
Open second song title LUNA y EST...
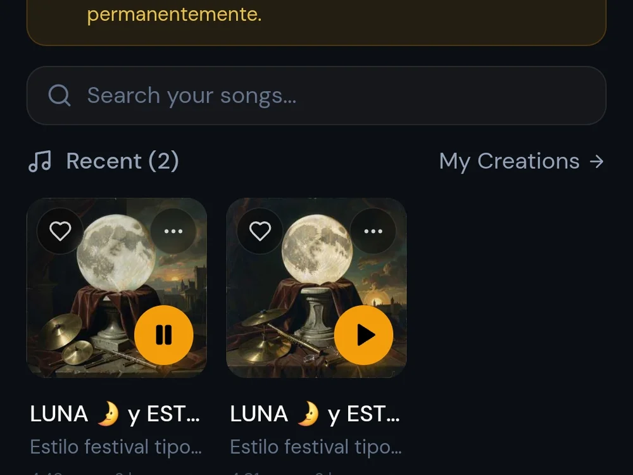315,414
